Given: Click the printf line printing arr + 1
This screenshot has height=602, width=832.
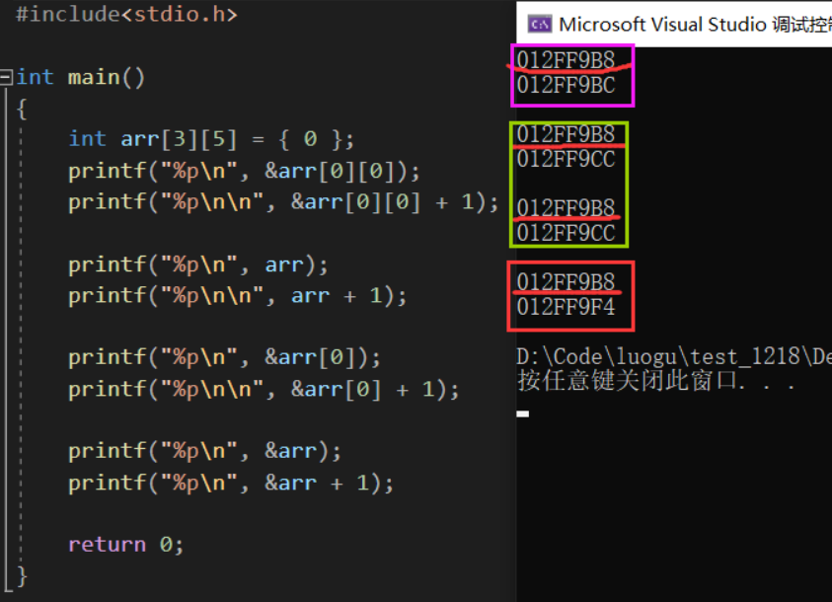Looking at the screenshot, I should (x=237, y=295).
